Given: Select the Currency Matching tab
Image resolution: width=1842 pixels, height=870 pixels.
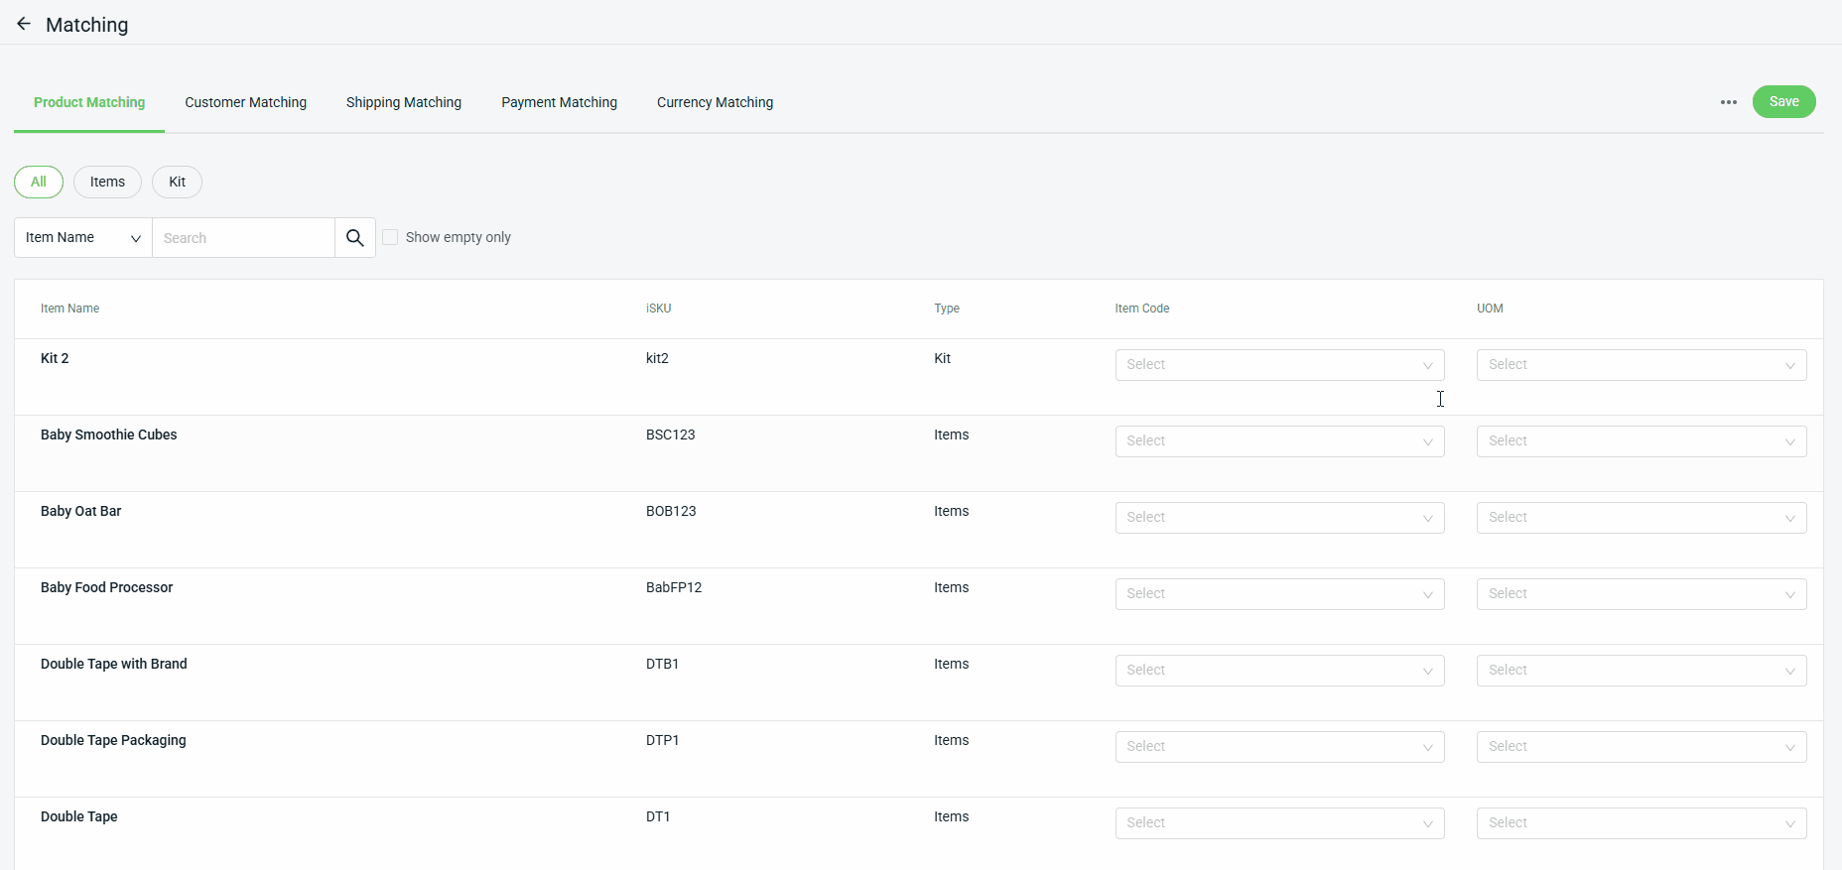Looking at the screenshot, I should (x=715, y=102).
